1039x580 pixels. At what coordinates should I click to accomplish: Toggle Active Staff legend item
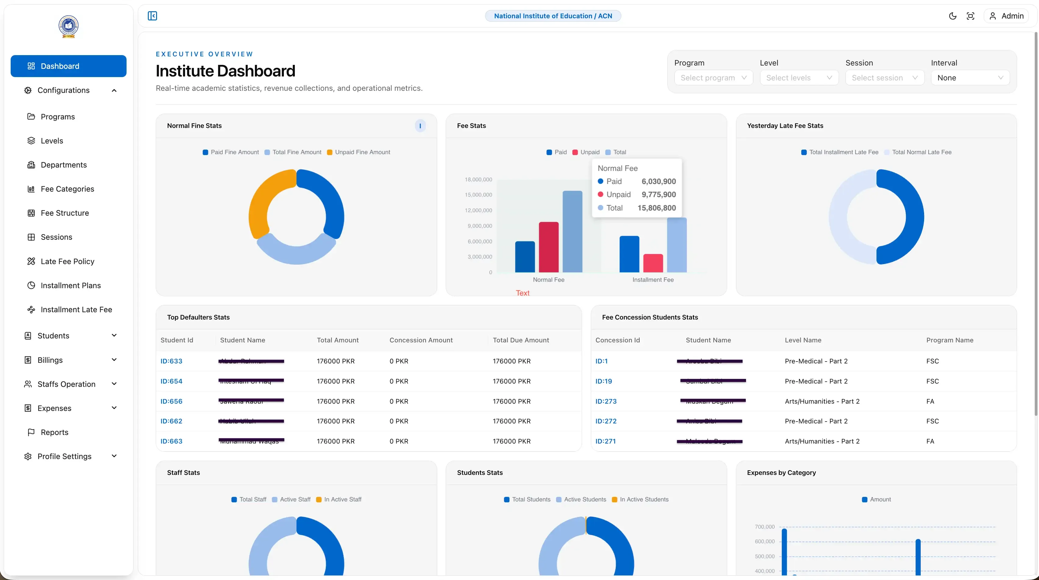(291, 499)
